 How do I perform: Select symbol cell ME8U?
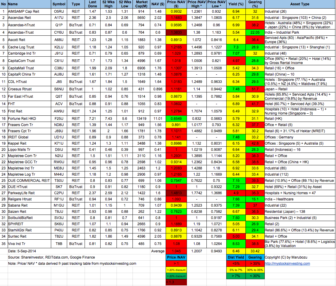click(x=59, y=168)
